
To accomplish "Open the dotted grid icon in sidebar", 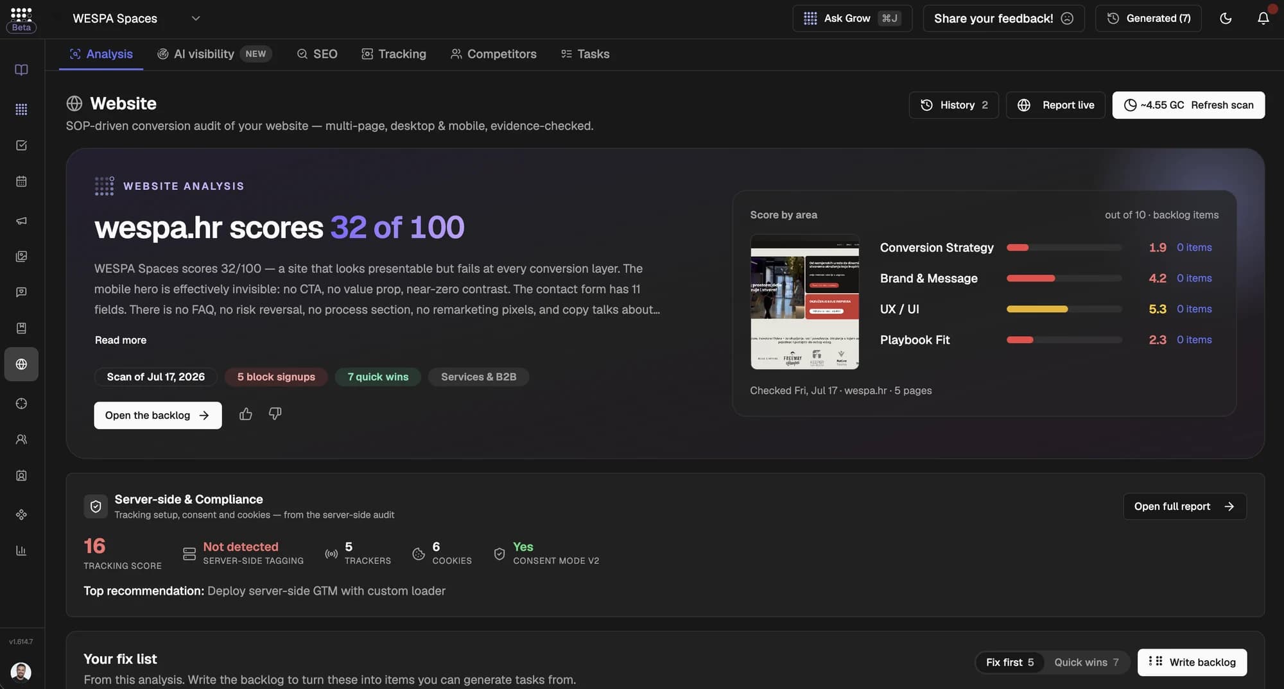I will [x=21, y=109].
